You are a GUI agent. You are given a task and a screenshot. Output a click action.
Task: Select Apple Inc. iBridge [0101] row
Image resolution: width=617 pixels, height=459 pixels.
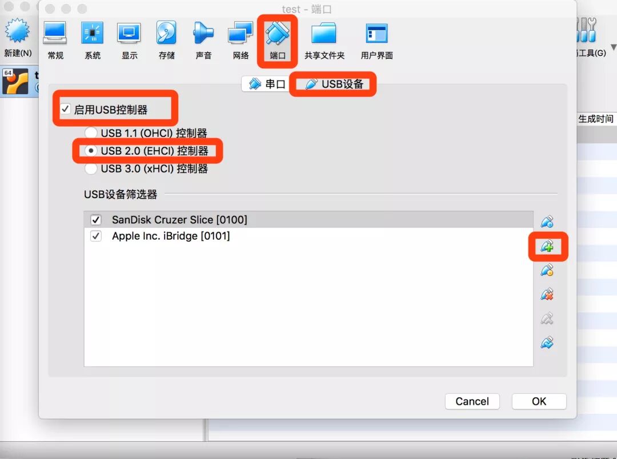tap(308, 236)
